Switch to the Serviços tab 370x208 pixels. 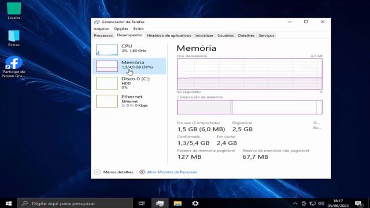pyautogui.click(x=267, y=36)
